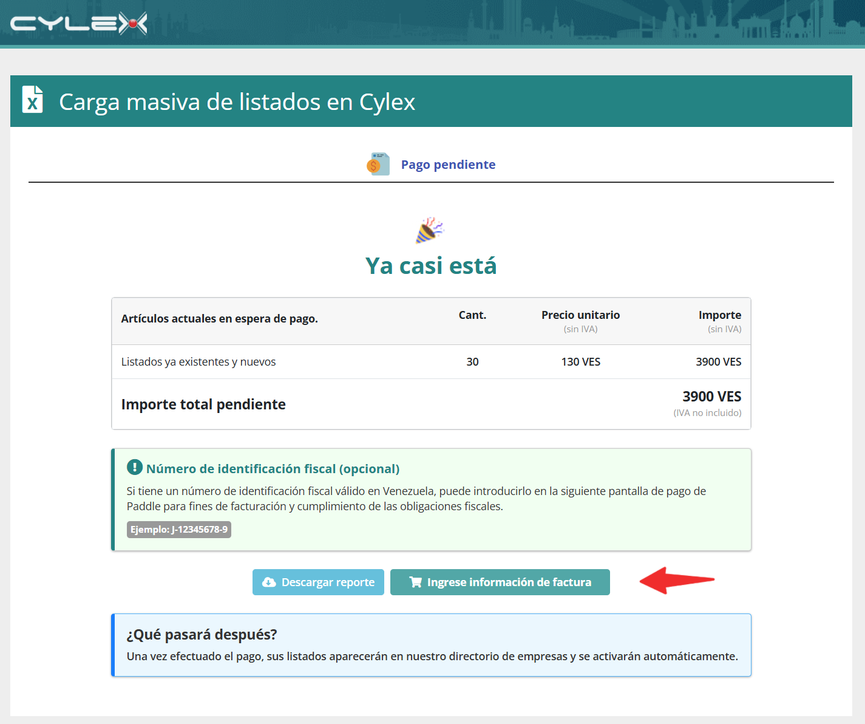This screenshot has height=724, width=865.
Task: Click the bold total '3900 VES'
Action: point(712,397)
